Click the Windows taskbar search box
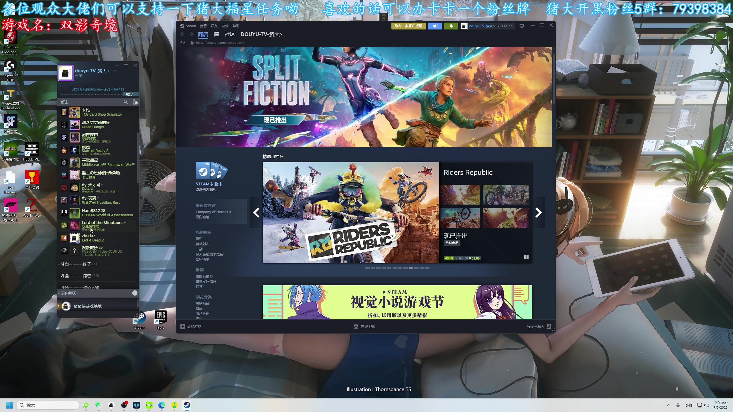The height and width of the screenshot is (412, 733). (x=48, y=405)
